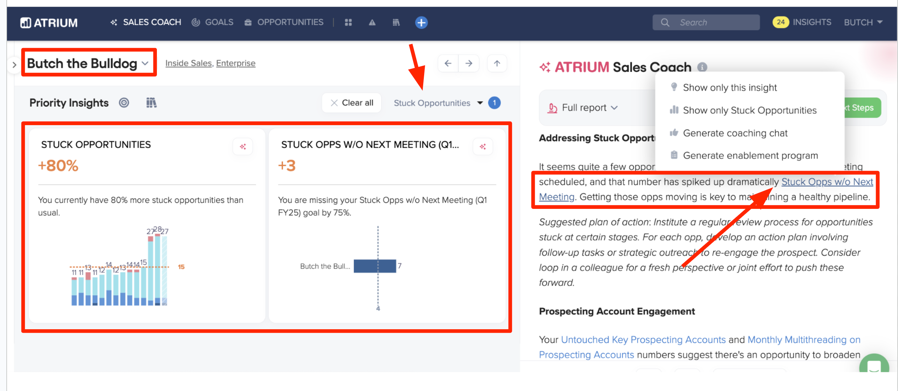Open Untouched Key Prospecting Accounts link
This screenshot has width=898, height=391.
pyautogui.click(x=643, y=339)
